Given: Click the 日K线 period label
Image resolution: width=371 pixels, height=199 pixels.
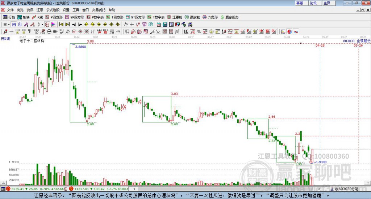Looking at the screenshot, I should [5, 39].
